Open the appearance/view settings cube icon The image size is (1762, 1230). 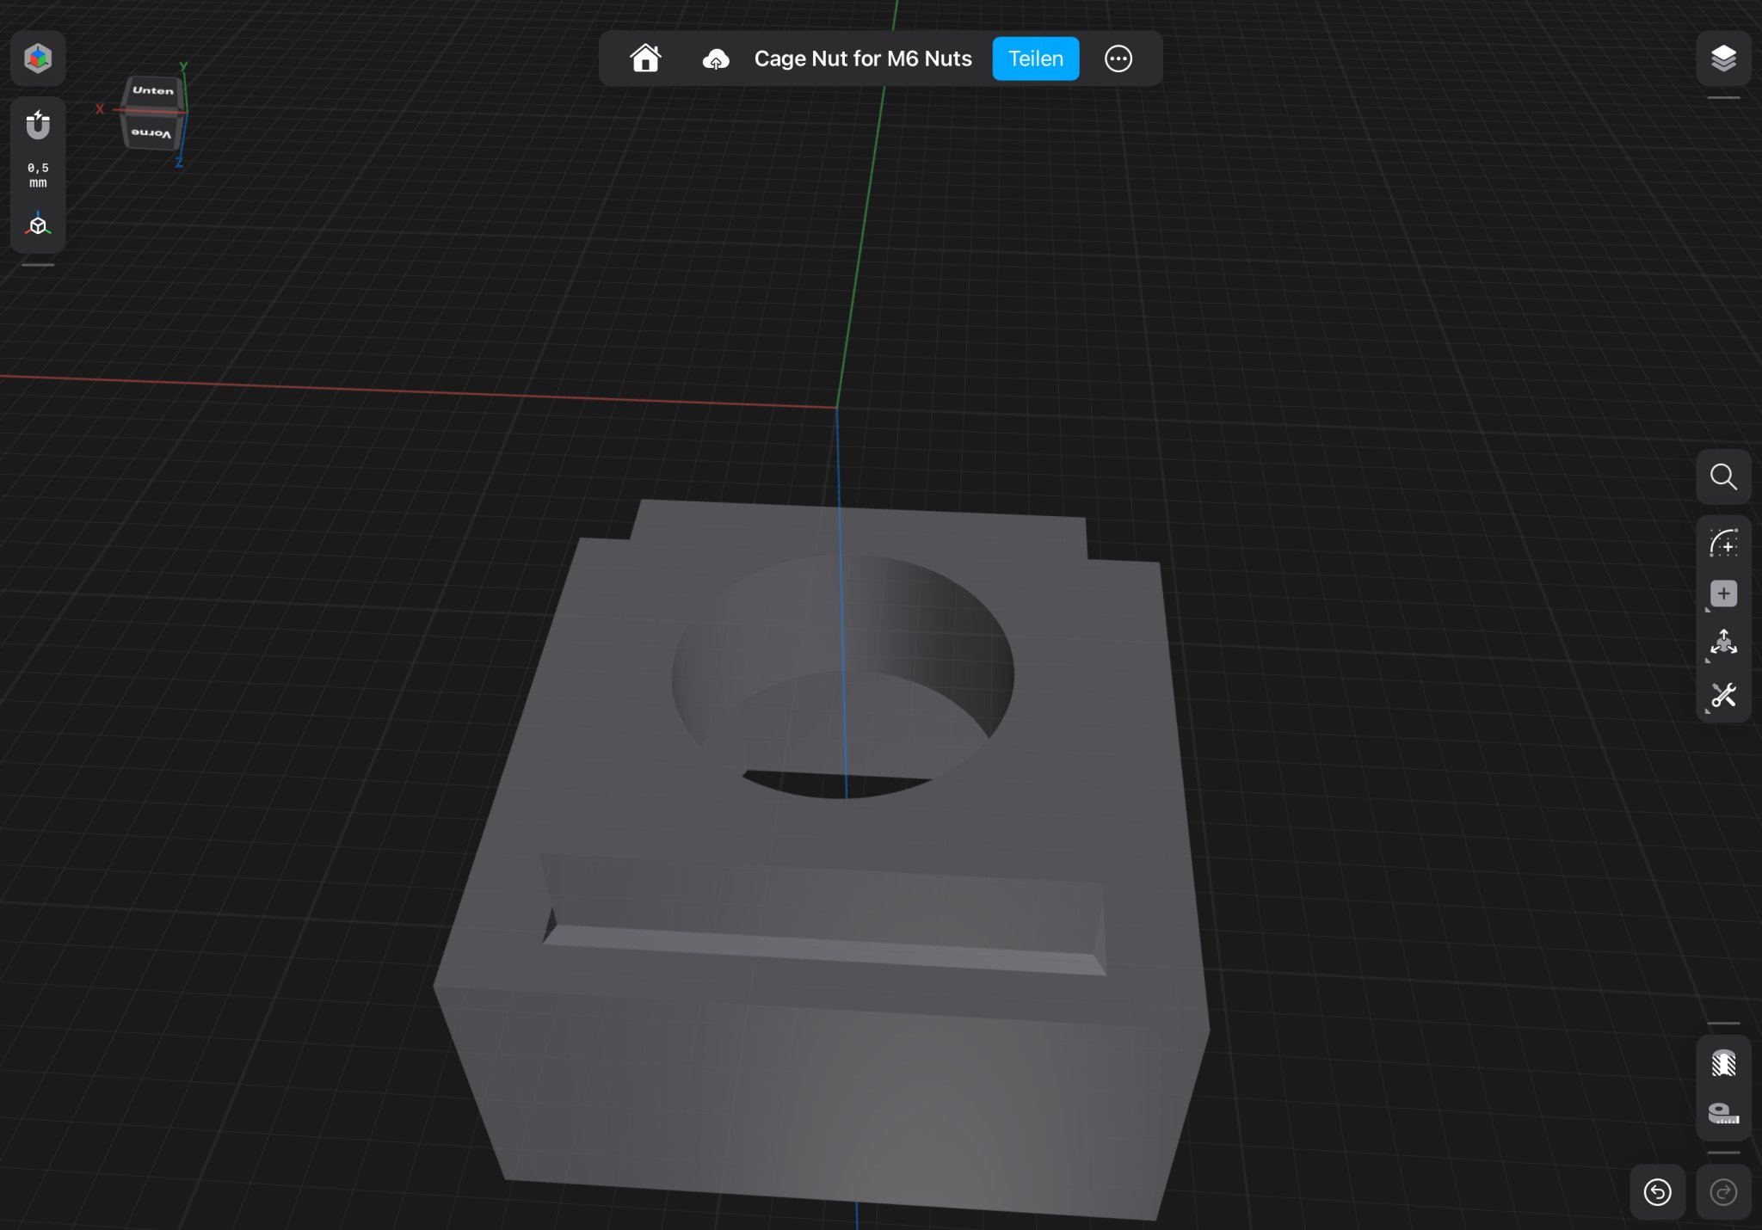tap(38, 58)
